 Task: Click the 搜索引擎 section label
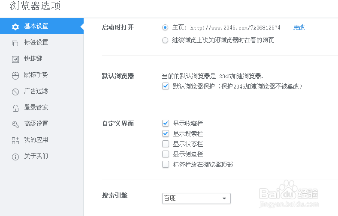pyautogui.click(x=115, y=195)
